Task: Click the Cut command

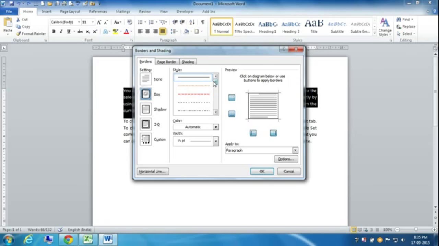Action: pyautogui.click(x=22, y=20)
